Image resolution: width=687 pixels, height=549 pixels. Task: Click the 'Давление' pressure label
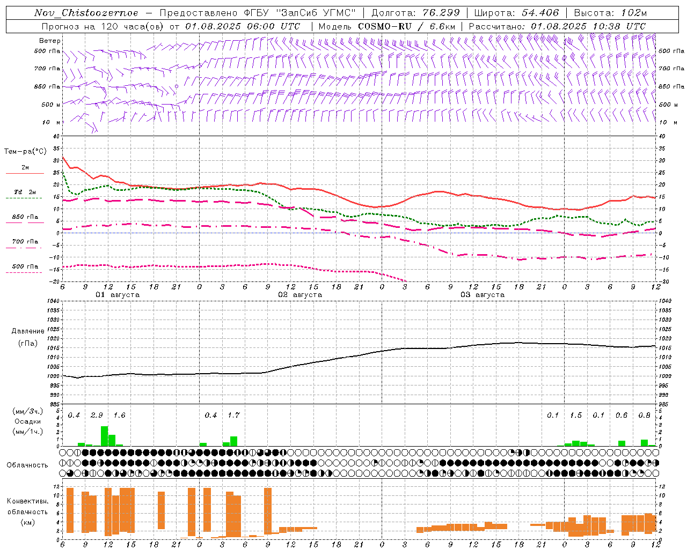pos(28,331)
